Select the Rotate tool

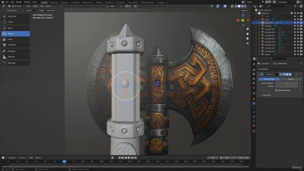click(x=16, y=34)
